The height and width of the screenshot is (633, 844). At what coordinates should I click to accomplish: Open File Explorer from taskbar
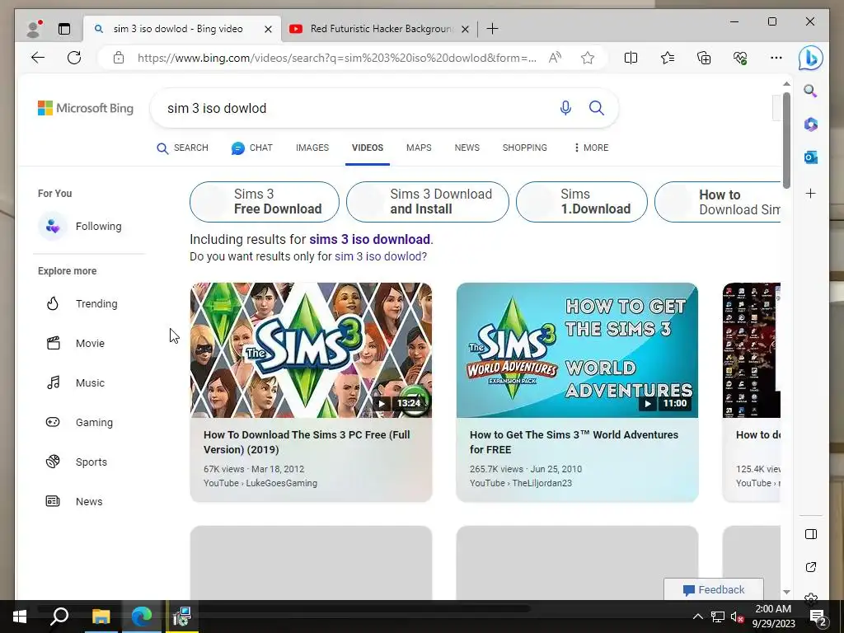pos(101,617)
